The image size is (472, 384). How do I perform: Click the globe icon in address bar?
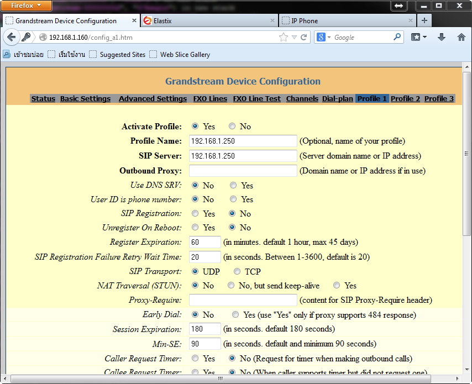tap(43, 38)
